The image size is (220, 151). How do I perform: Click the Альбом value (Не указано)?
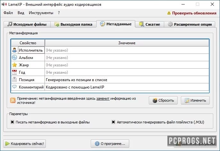tap(127, 57)
